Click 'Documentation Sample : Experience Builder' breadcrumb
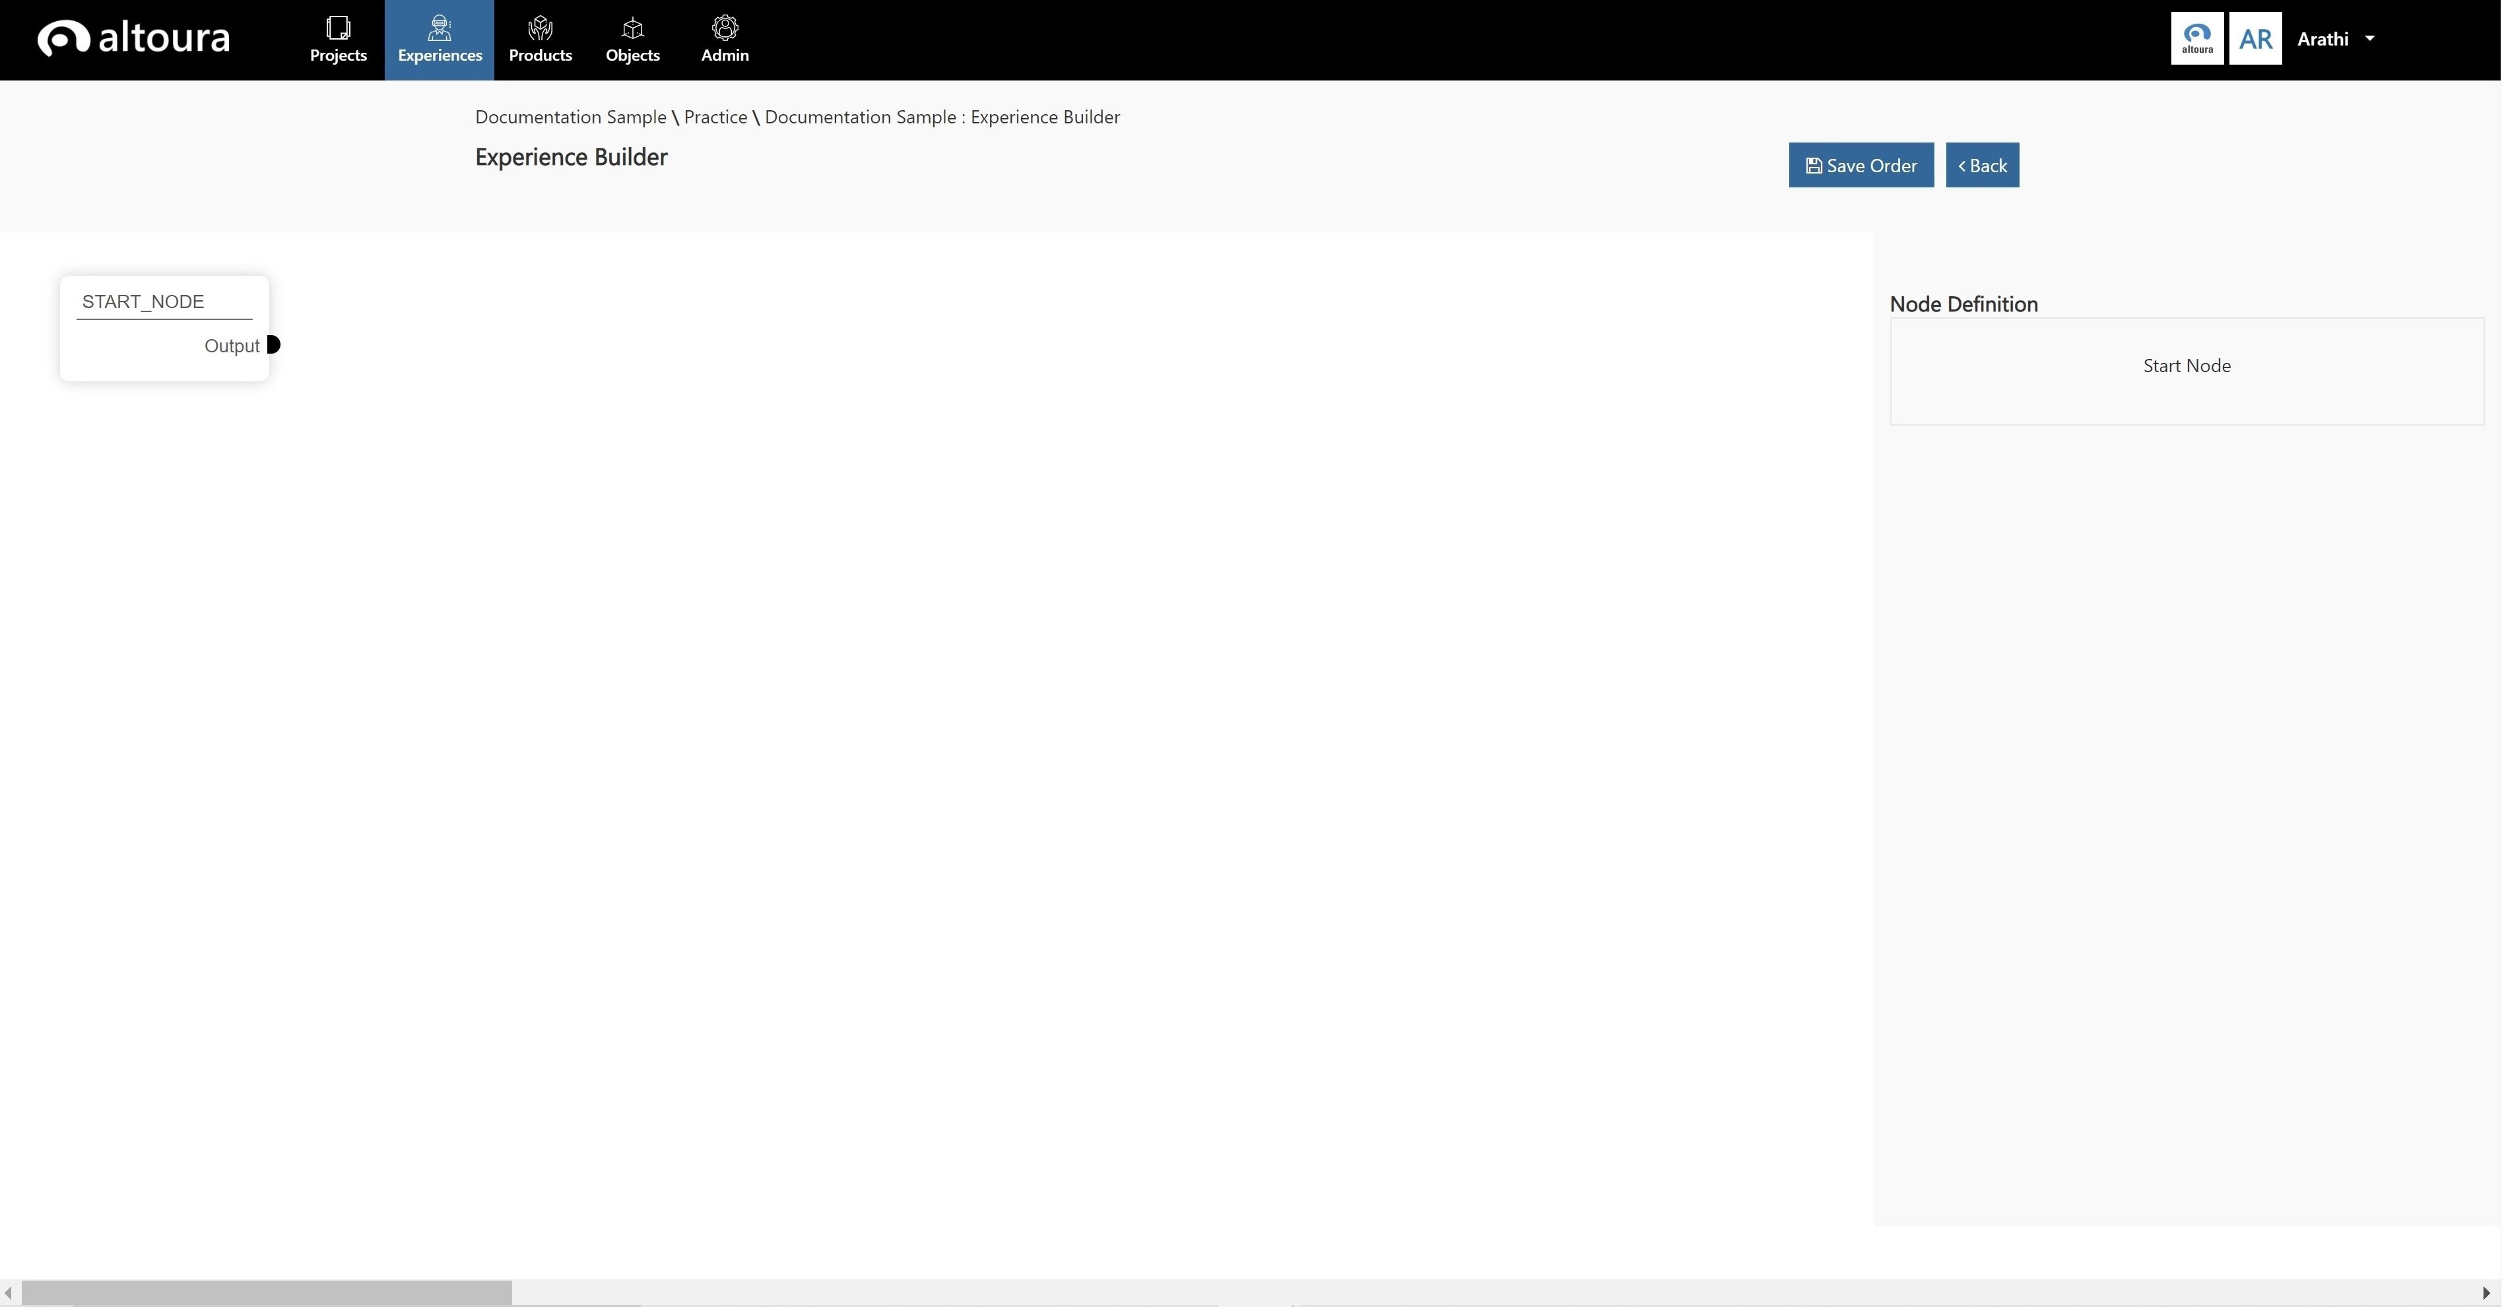The width and height of the screenshot is (2502, 1307). click(942, 117)
